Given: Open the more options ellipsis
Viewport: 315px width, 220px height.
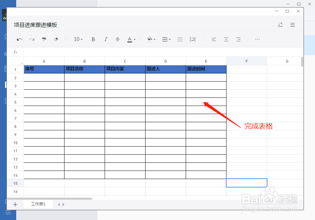Looking at the screenshot, I should click(258, 39).
